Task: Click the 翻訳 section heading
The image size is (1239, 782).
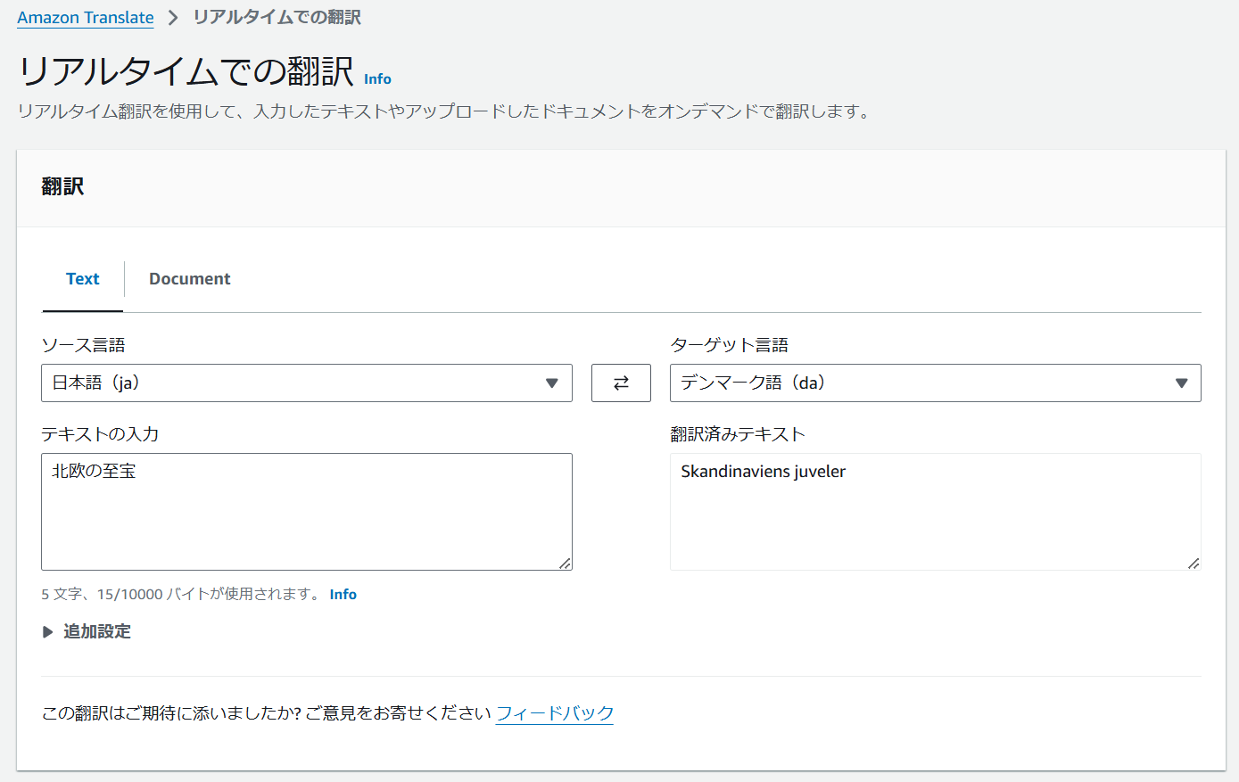Action: tap(62, 186)
